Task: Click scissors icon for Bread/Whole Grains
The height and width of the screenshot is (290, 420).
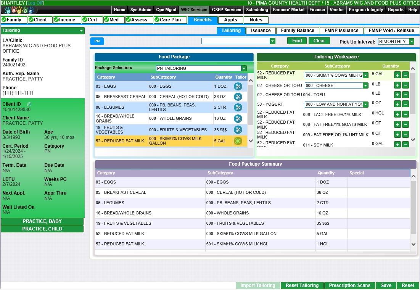Action: click(238, 119)
